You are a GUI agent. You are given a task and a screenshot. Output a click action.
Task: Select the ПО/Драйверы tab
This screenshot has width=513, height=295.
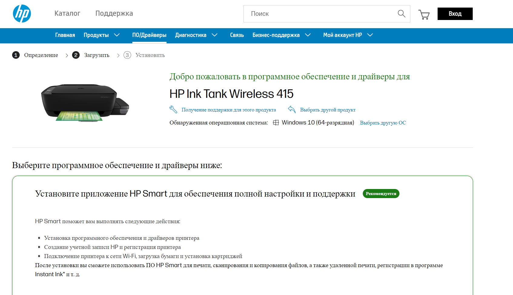tap(149, 35)
